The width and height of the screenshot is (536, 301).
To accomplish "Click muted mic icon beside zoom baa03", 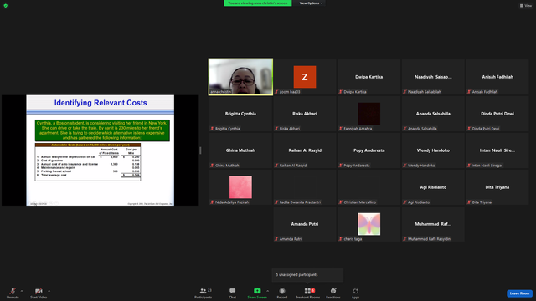I will coord(276,92).
